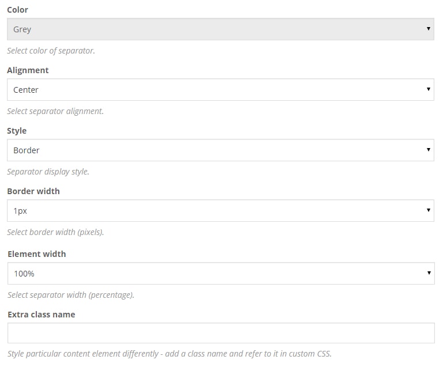Click the Color field label
This screenshot has height=371, width=443.
(x=17, y=10)
